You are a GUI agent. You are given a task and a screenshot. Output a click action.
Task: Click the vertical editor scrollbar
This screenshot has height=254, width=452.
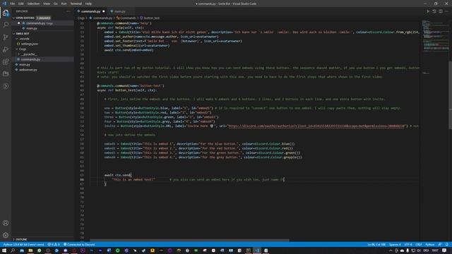(450, 95)
